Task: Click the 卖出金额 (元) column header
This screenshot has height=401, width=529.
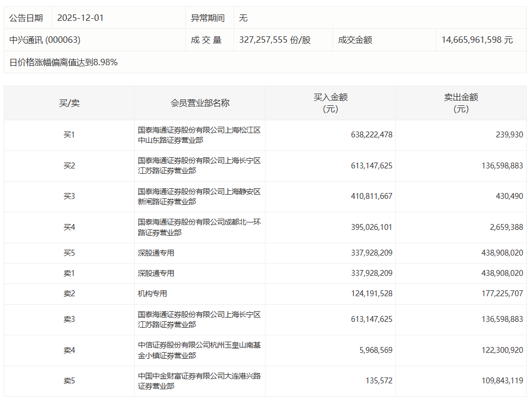Action: pyautogui.click(x=461, y=103)
